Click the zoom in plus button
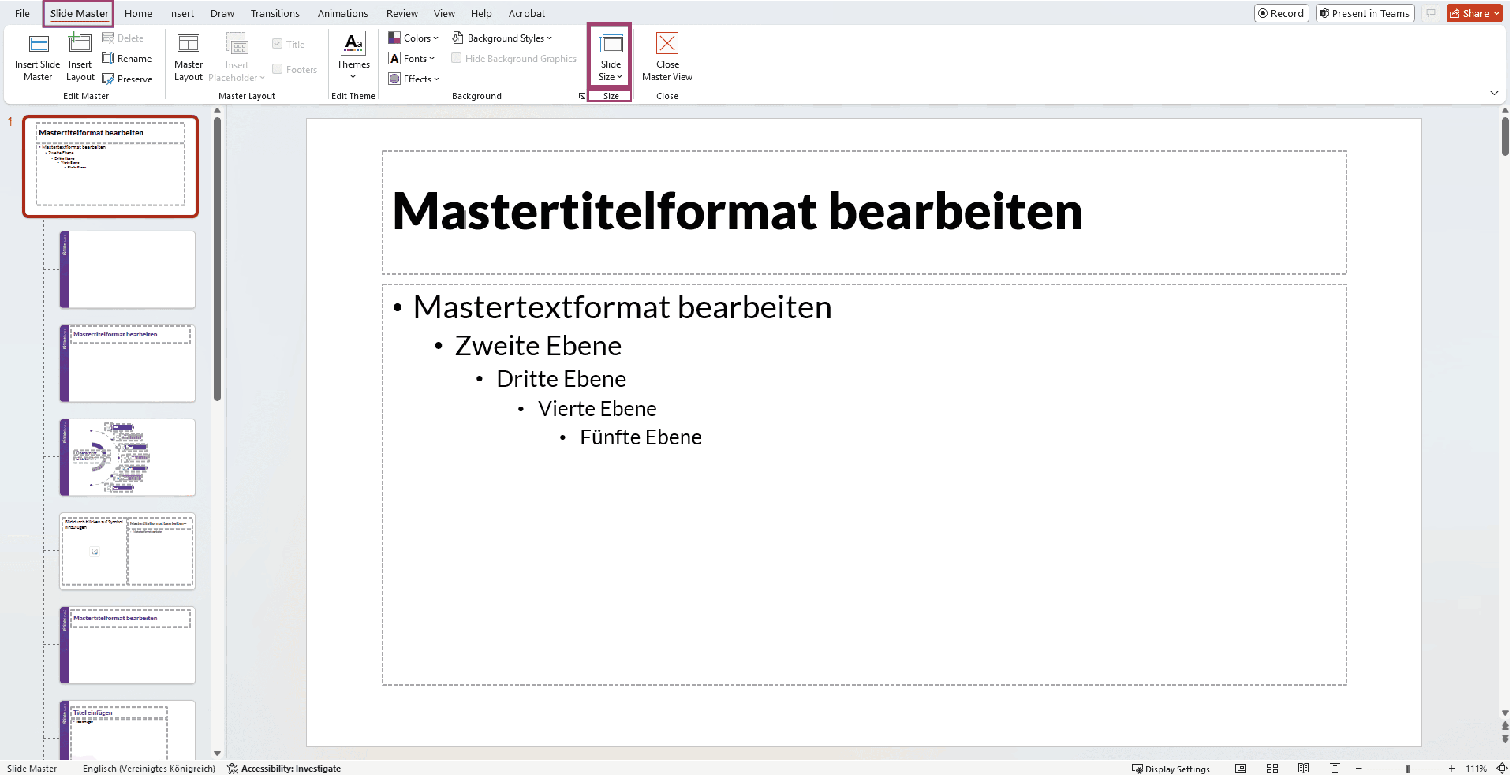The image size is (1510, 775). [1452, 768]
